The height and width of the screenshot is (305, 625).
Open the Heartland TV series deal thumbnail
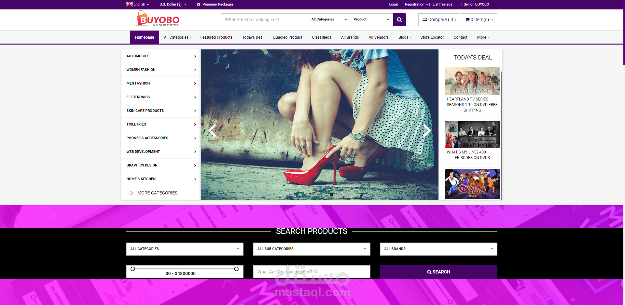point(472,81)
